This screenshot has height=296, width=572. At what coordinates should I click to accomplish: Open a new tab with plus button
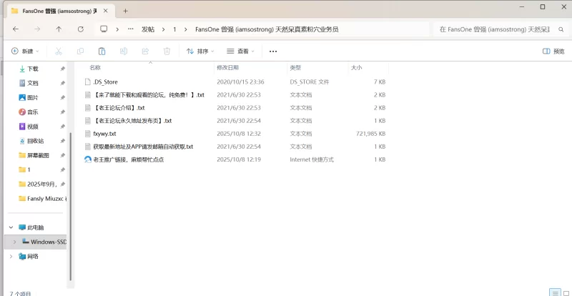tap(125, 11)
